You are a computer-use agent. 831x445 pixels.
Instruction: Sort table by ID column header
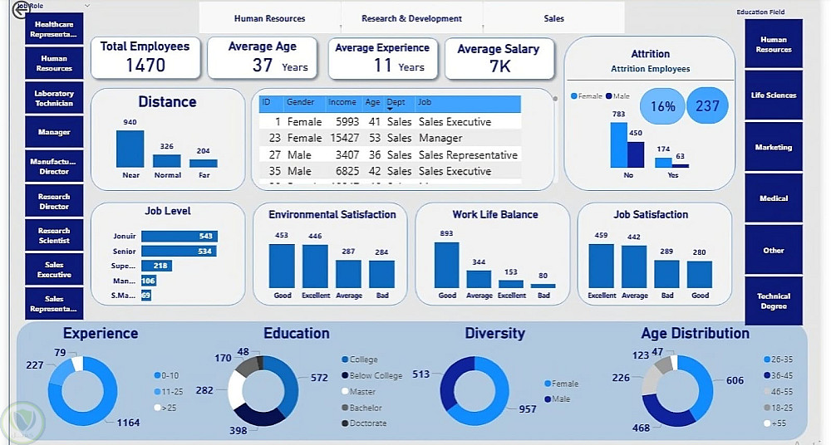266,102
